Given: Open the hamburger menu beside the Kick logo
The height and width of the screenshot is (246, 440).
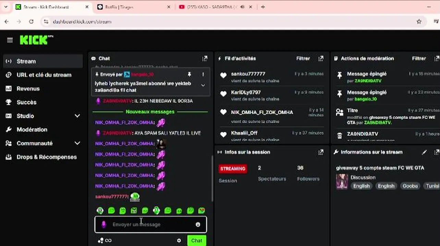Looking at the screenshot, I should click(10, 40).
